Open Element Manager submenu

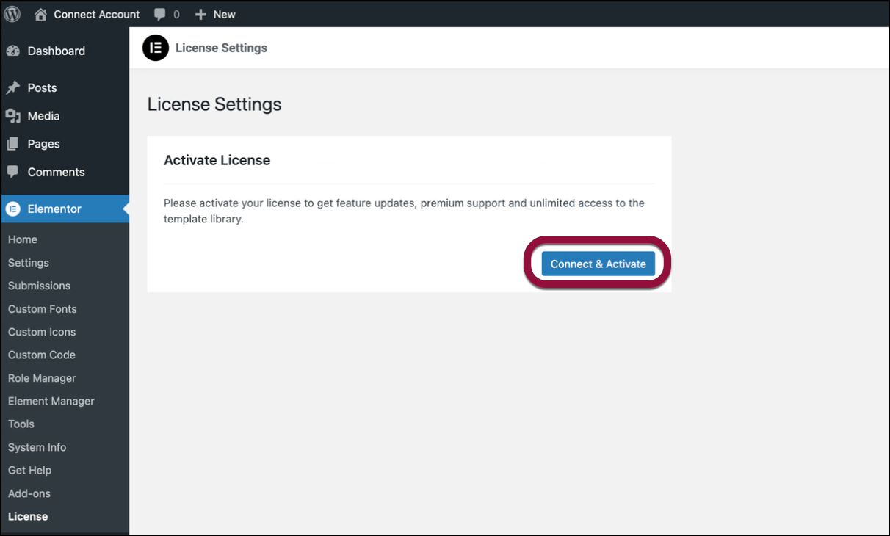pos(51,401)
